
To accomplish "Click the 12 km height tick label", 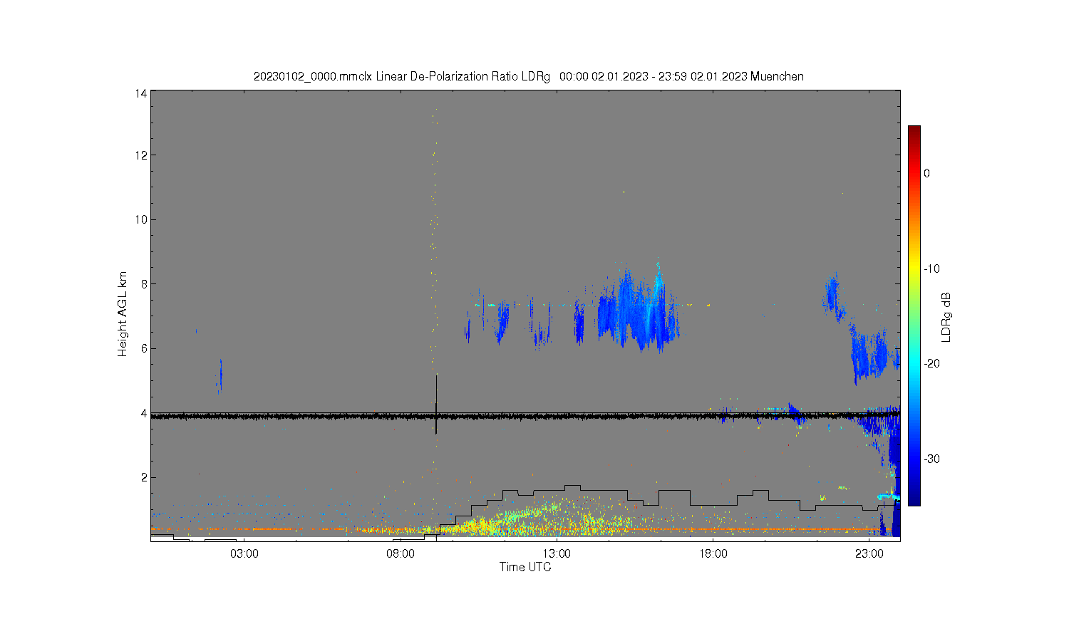I will tap(141, 155).
